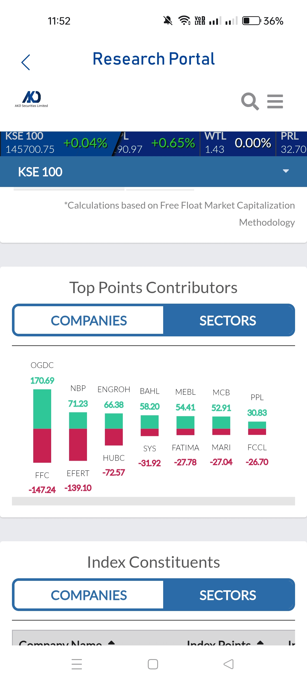Image resolution: width=307 pixels, height=683 pixels.
Task: Tap the FFC red contributor bar
Action: (42, 446)
